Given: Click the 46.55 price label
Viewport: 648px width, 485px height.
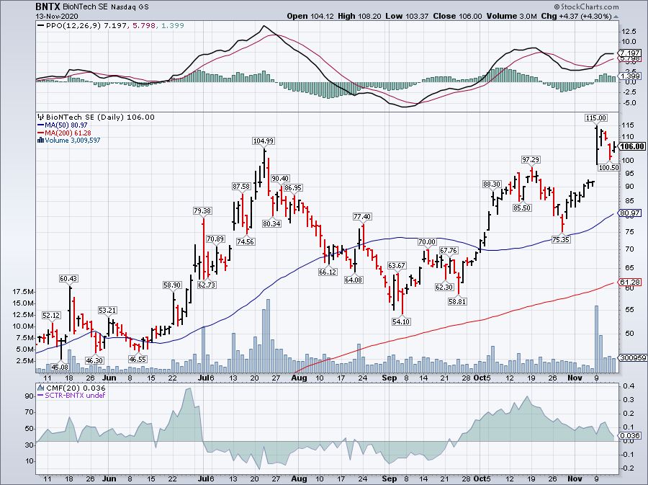Looking at the screenshot, I should tap(138, 360).
